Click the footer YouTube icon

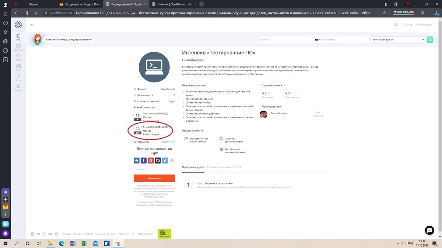[50, 234]
